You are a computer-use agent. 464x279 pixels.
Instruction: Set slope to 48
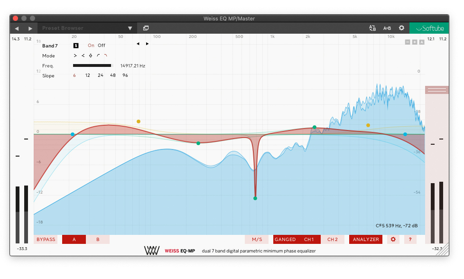[113, 75]
